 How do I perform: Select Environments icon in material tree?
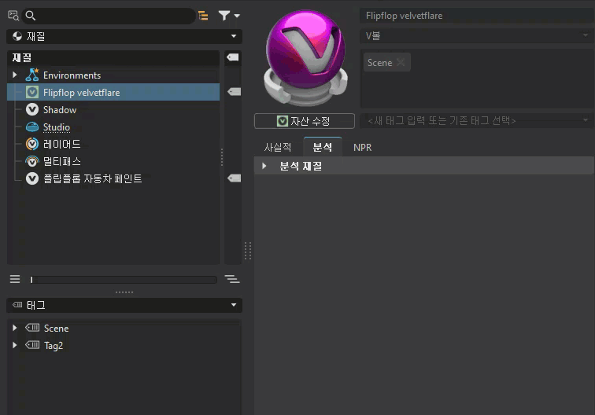pyautogui.click(x=32, y=75)
